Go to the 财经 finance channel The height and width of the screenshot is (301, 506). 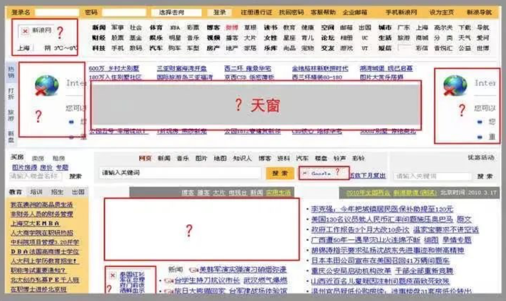click(x=99, y=38)
